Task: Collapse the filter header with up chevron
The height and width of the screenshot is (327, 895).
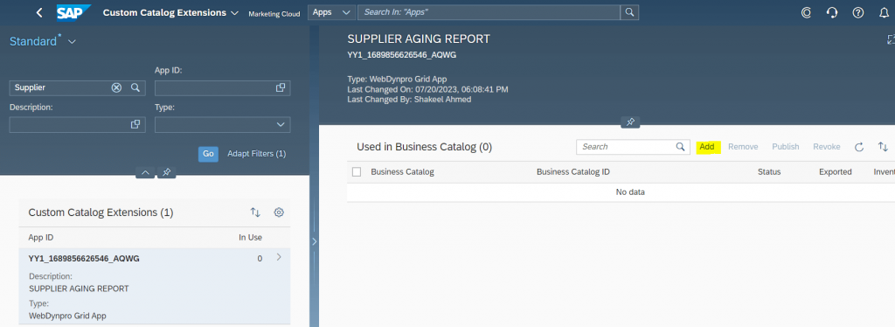Action: pyautogui.click(x=145, y=172)
